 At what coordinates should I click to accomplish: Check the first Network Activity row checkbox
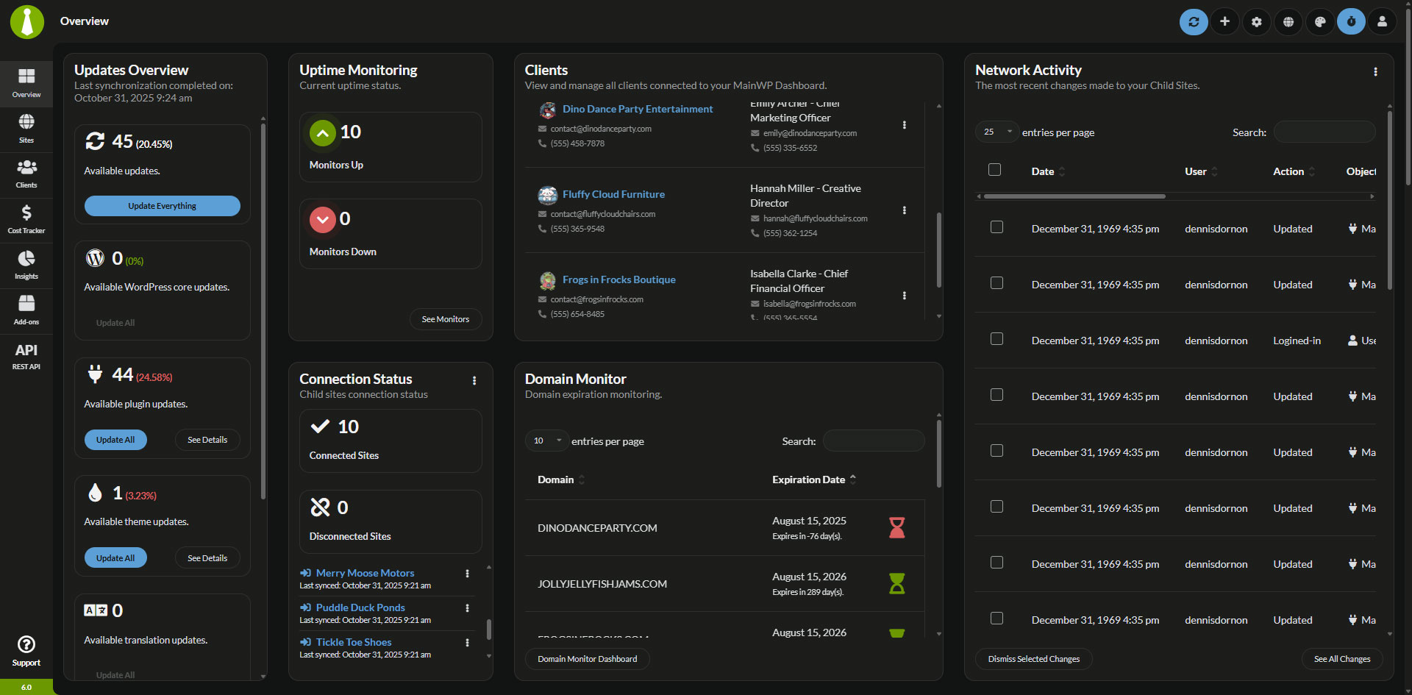point(996,227)
